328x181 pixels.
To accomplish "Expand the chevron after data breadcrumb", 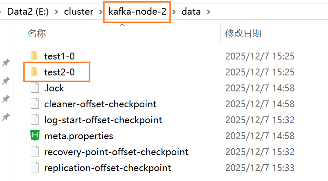I will pyautogui.click(x=209, y=12).
